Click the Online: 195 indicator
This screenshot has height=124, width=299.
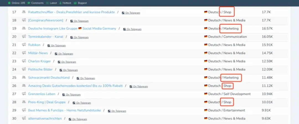(x=16, y=3)
